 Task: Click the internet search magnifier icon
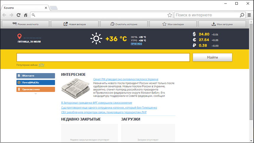(x=242, y=15)
